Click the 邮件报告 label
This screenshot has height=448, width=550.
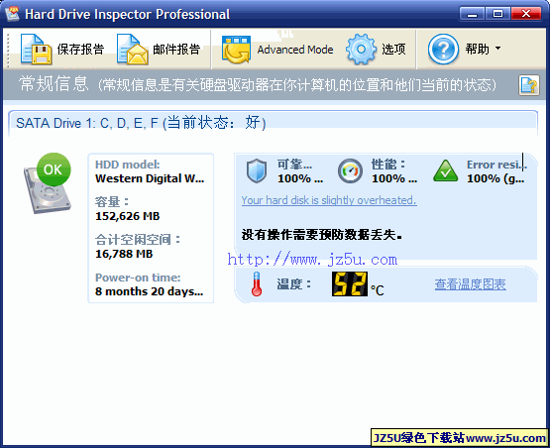176,50
